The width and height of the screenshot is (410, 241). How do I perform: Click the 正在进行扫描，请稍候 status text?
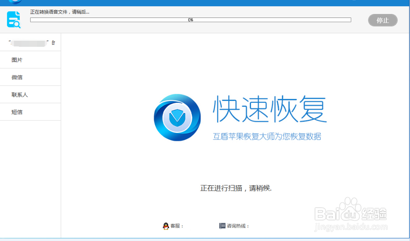236,188
